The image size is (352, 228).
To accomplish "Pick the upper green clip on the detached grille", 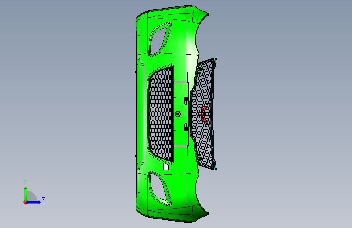I will pyautogui.click(x=199, y=71).
